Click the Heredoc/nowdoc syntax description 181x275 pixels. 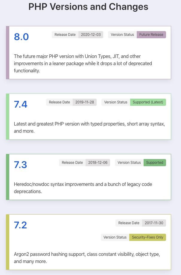[83, 188]
